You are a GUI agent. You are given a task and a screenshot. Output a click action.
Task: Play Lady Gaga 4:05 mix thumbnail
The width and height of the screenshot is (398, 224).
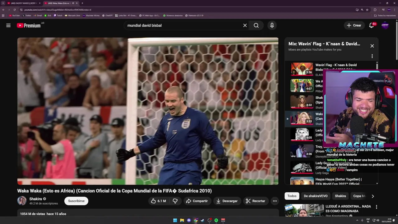302,134
